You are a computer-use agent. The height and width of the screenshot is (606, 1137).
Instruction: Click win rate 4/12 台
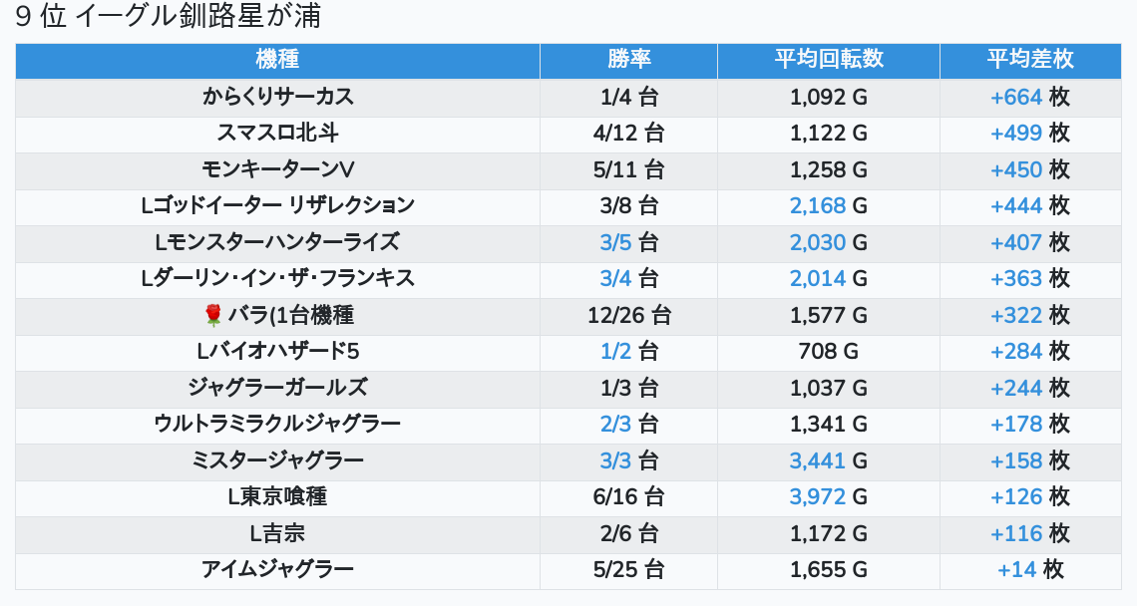pos(628,134)
